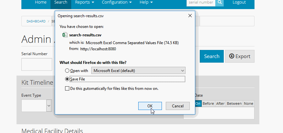Click the search-results.csv Excel file icon
The height and width of the screenshot is (133, 283).
click(x=65, y=35)
